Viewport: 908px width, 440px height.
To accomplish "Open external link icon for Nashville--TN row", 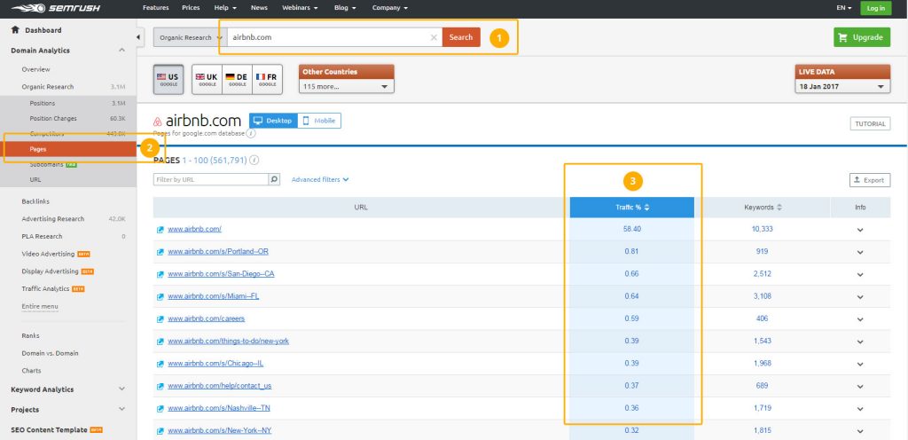I will [160, 409].
